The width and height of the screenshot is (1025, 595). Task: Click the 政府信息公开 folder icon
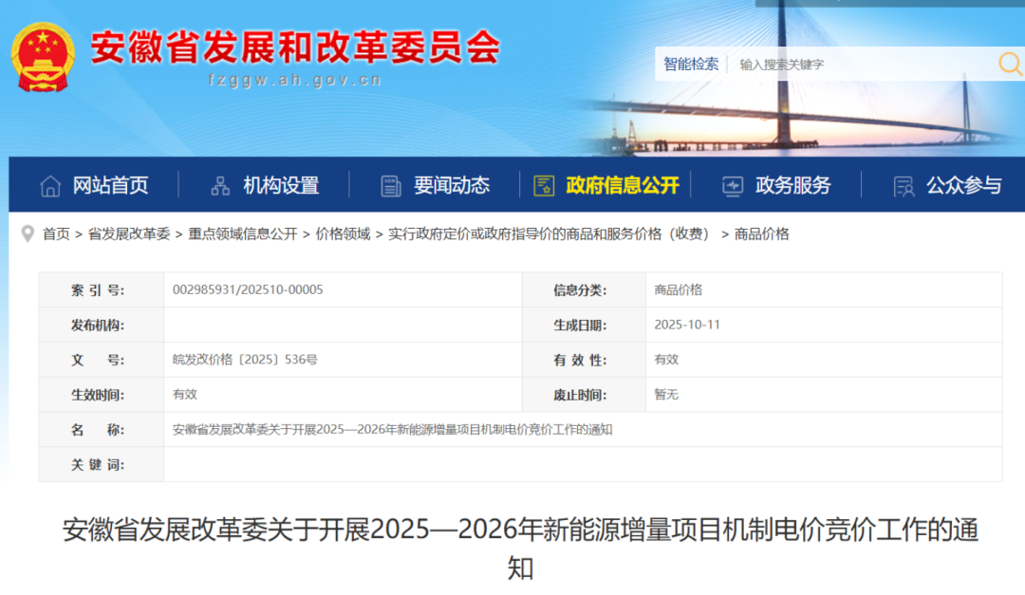[544, 185]
